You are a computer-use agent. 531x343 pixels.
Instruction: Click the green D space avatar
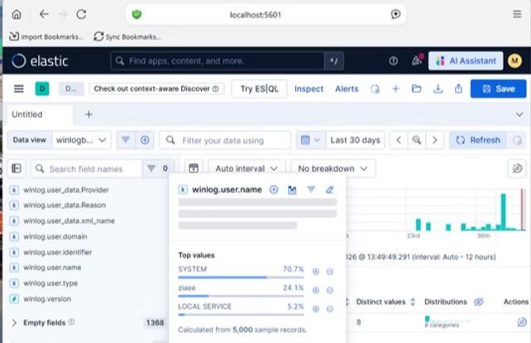click(x=42, y=88)
